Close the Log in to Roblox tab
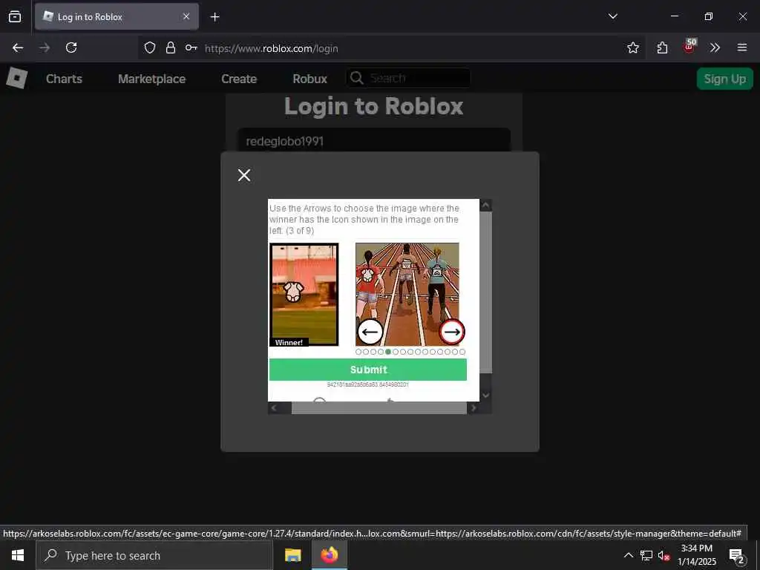The height and width of the screenshot is (570, 760). [186, 16]
